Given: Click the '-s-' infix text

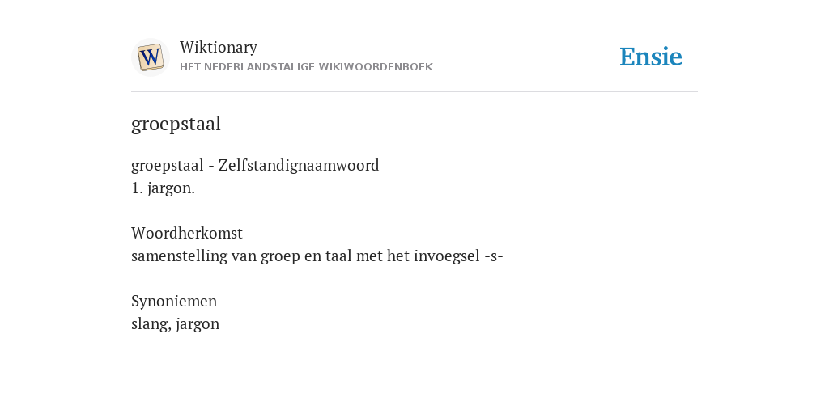Looking at the screenshot, I should pyautogui.click(x=493, y=256).
